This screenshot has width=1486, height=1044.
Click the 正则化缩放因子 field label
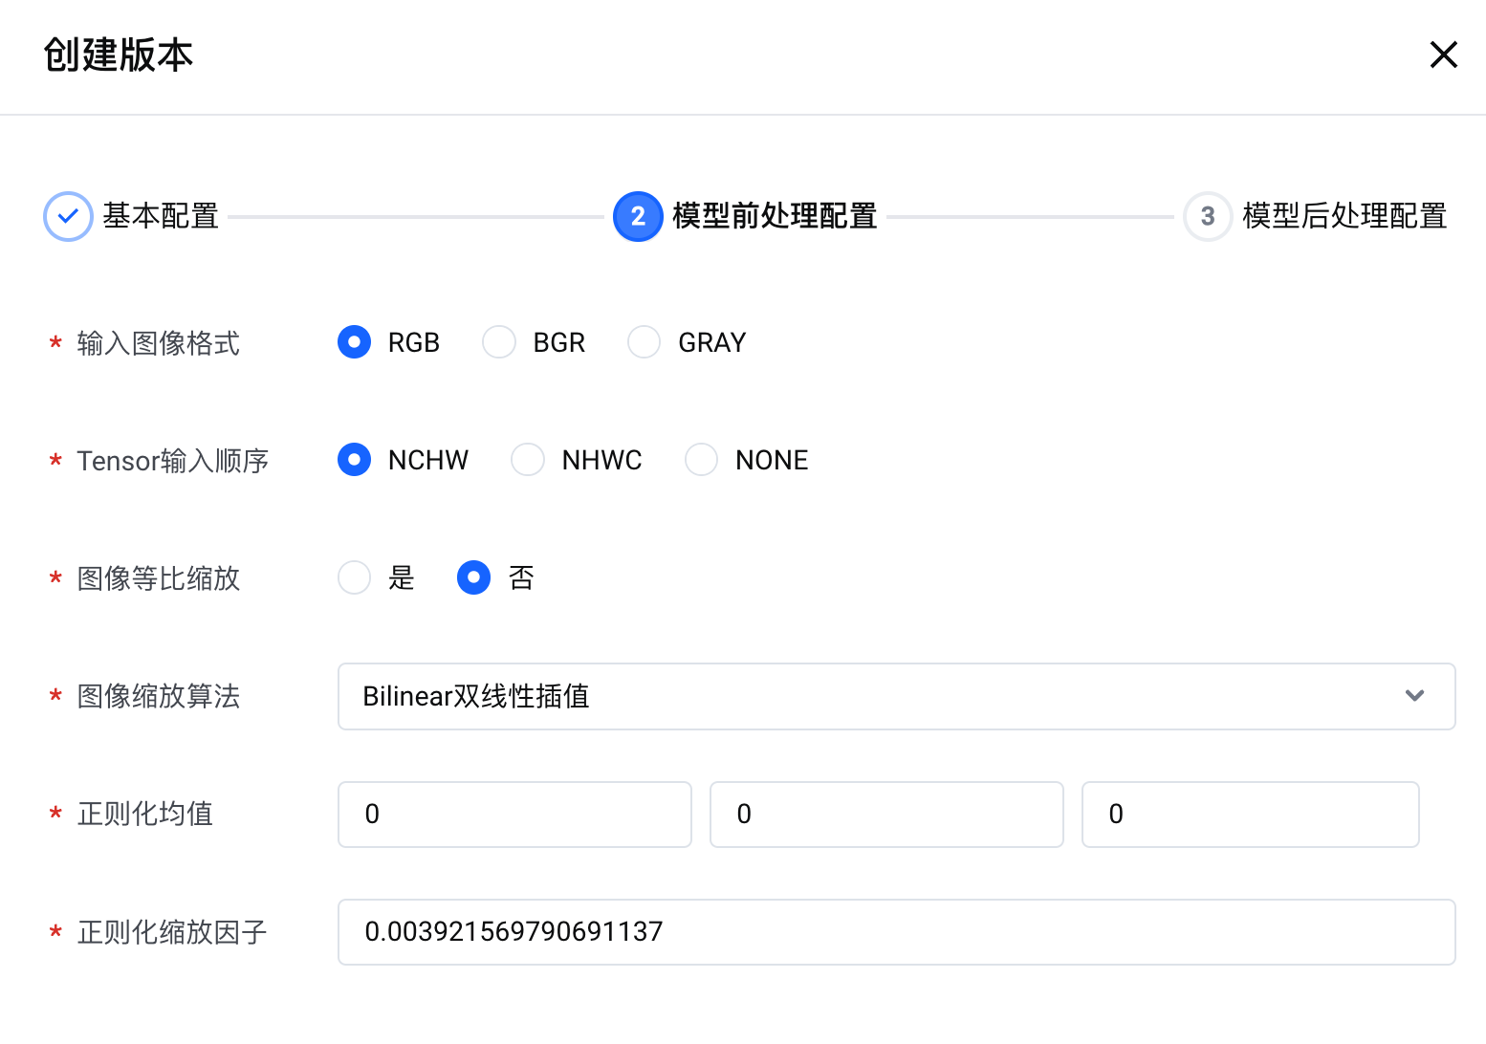click(x=172, y=932)
